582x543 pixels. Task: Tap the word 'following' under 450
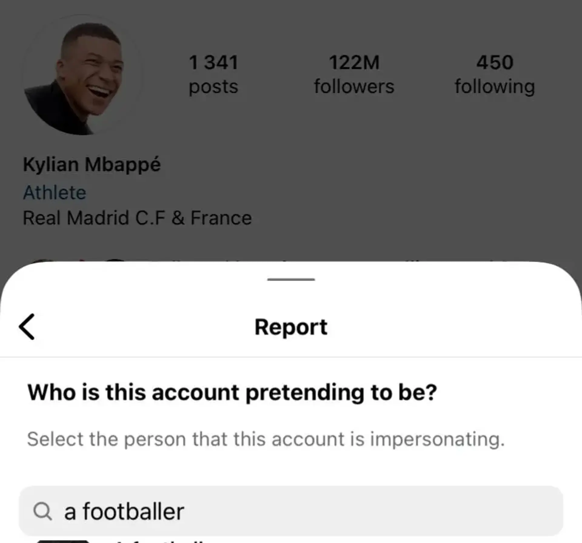pyautogui.click(x=495, y=87)
